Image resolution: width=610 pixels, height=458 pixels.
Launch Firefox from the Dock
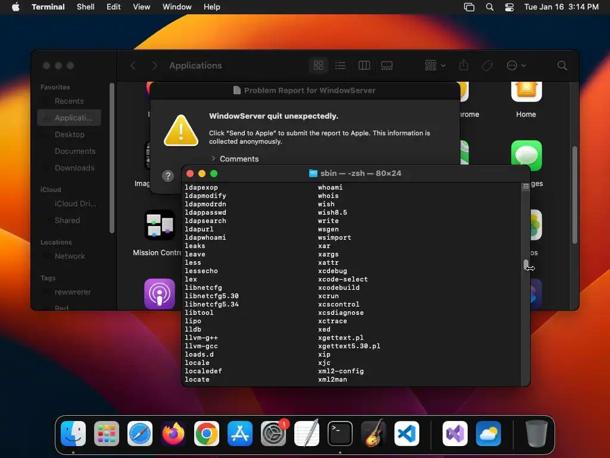pos(173,434)
